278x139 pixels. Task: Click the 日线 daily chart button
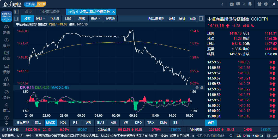click(x=68, y=18)
